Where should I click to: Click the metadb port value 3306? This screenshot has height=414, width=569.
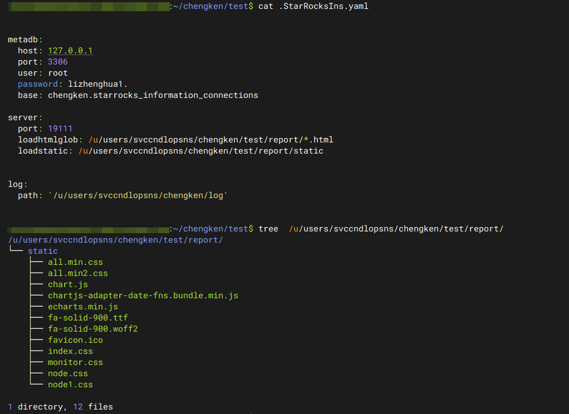(x=57, y=62)
